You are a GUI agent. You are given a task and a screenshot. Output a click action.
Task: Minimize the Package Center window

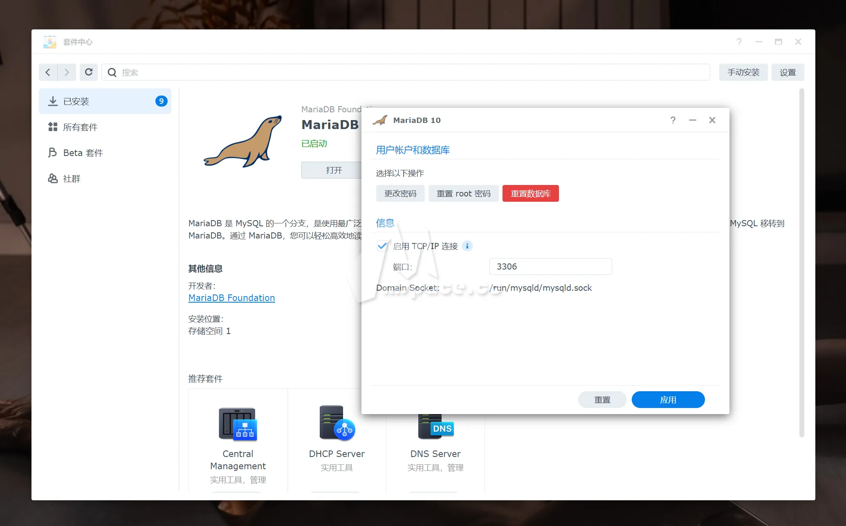coord(759,42)
